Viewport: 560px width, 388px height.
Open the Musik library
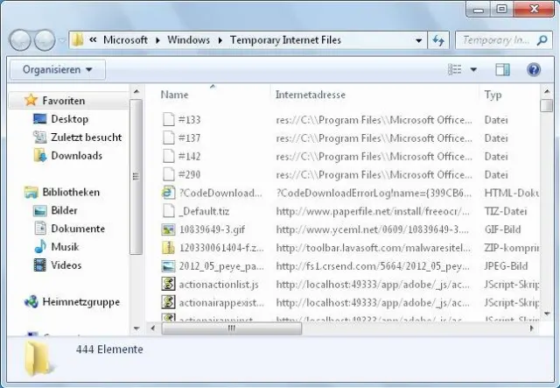pyautogui.click(x=65, y=247)
